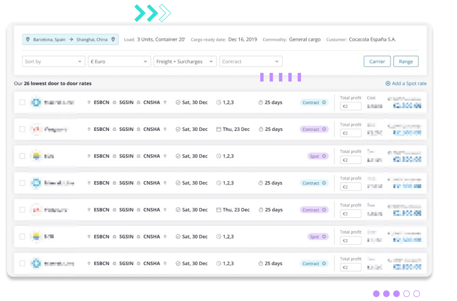The height and width of the screenshot is (301, 457).
Task: Expand the € Euro currency dropdown
Action: click(x=119, y=62)
